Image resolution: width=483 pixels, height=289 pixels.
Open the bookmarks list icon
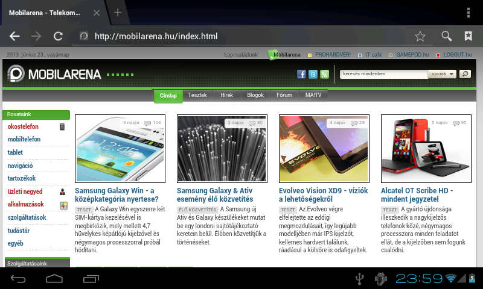point(469,36)
